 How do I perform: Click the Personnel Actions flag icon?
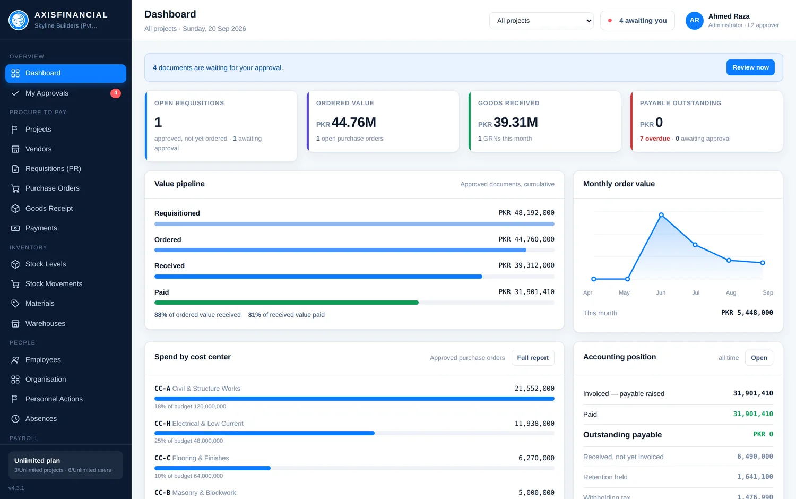tap(15, 399)
